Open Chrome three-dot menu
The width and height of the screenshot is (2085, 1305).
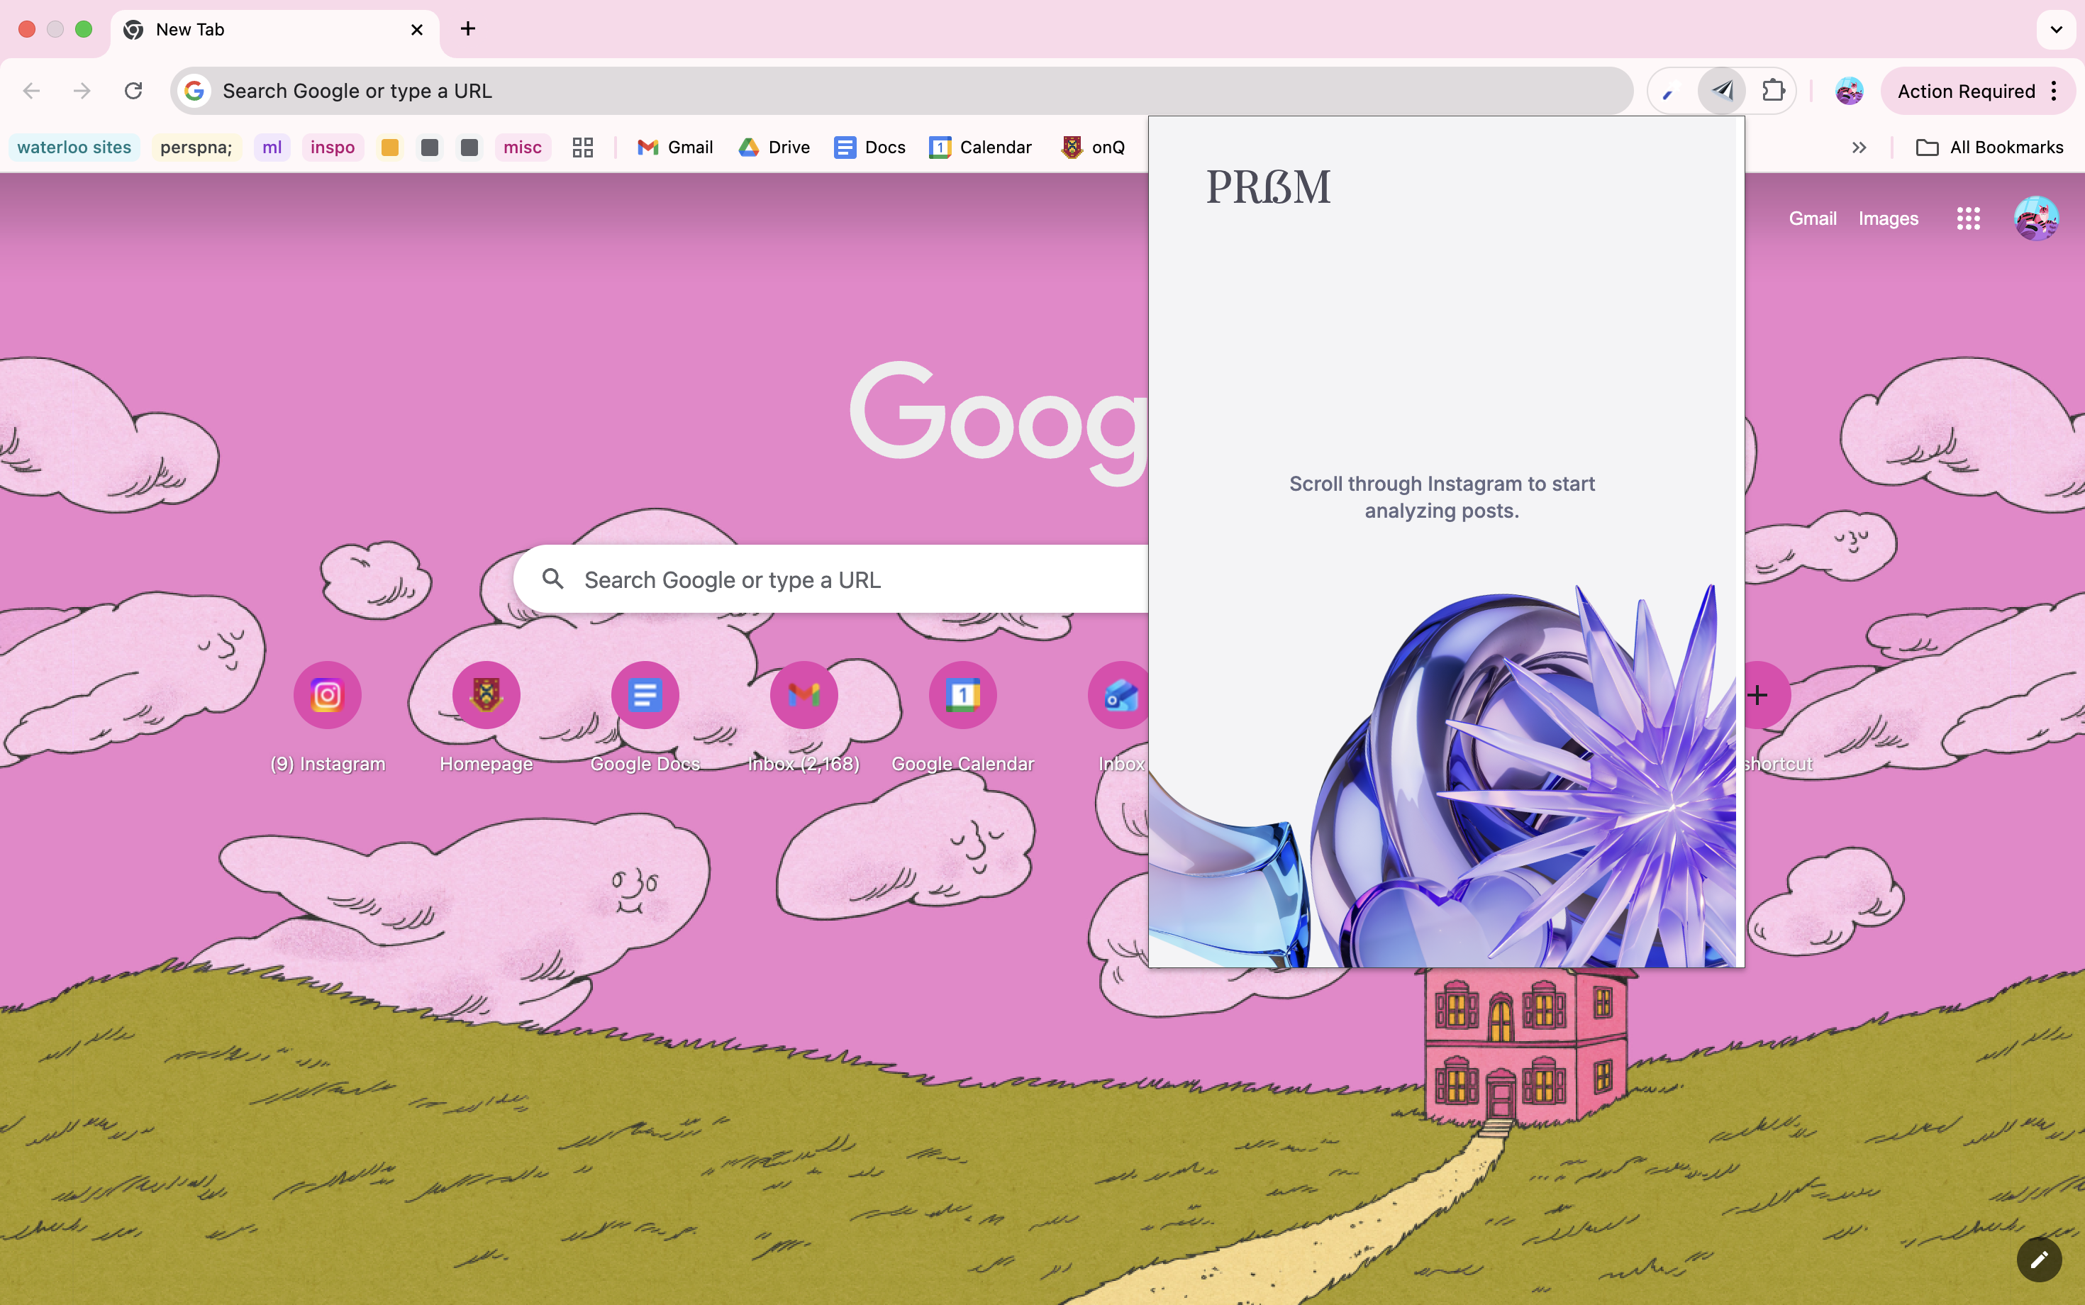pos(2054,91)
